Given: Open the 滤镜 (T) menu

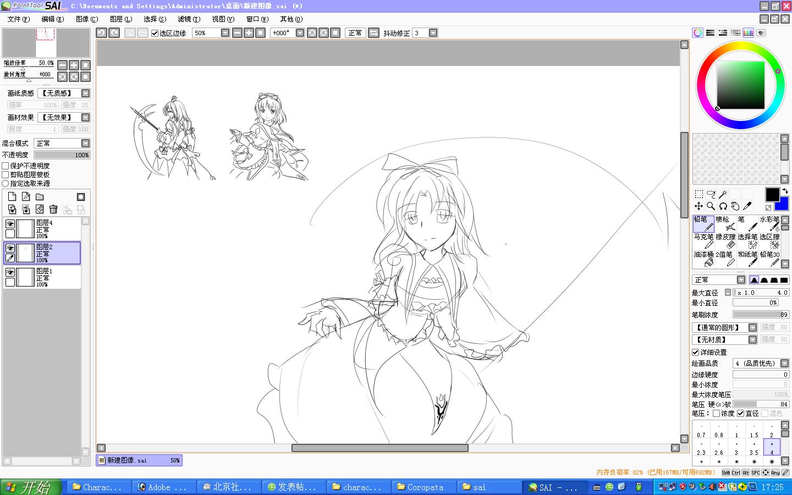Looking at the screenshot, I should (189, 19).
